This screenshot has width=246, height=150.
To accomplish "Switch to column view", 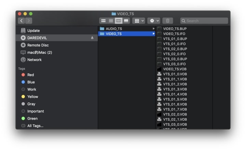I will [x=119, y=21].
